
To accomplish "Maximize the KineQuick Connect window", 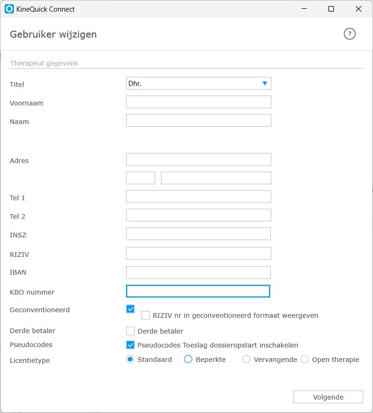I will click(331, 9).
